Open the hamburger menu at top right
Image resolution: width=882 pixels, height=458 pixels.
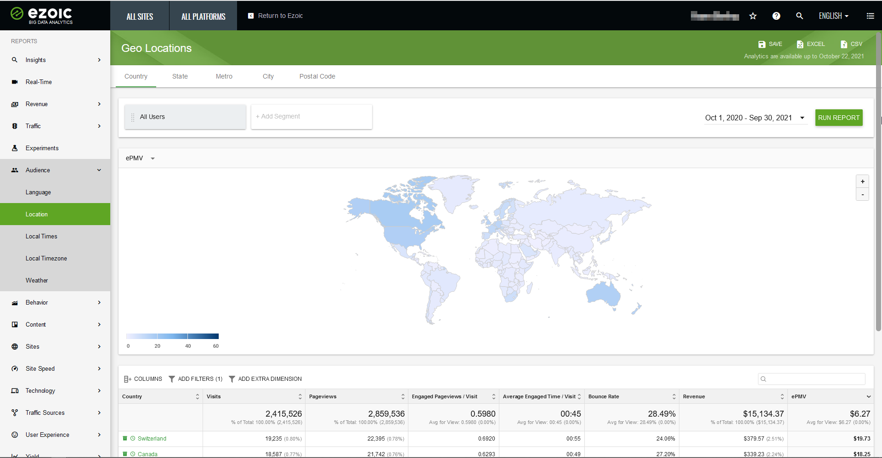click(x=871, y=16)
